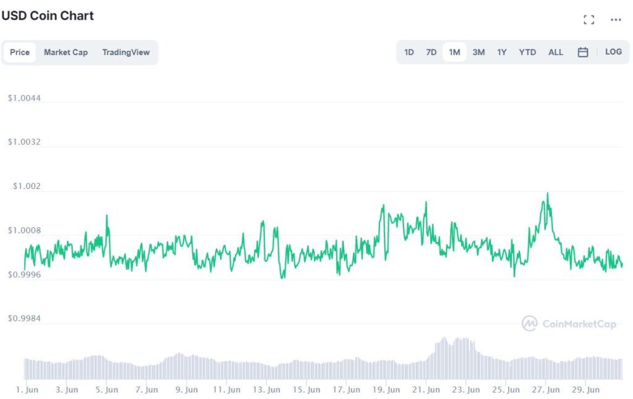Select the 7D time range
This screenshot has height=399, width=633.
[x=431, y=52]
